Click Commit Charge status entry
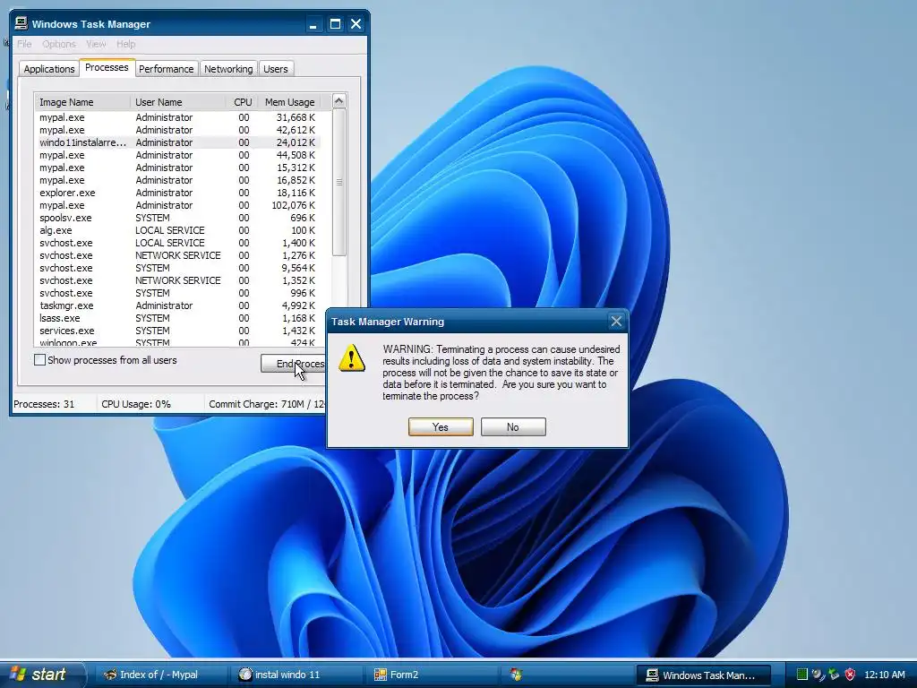This screenshot has height=688, width=917. point(267,404)
